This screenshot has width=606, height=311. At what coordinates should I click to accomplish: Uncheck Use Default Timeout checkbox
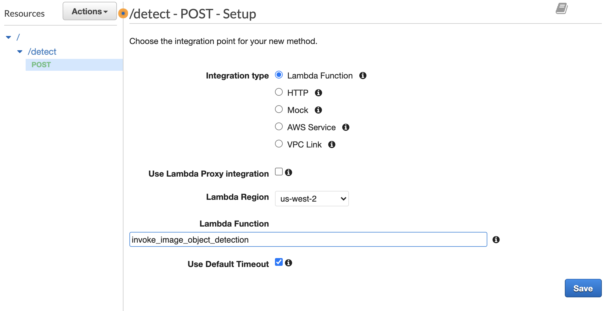point(279,262)
